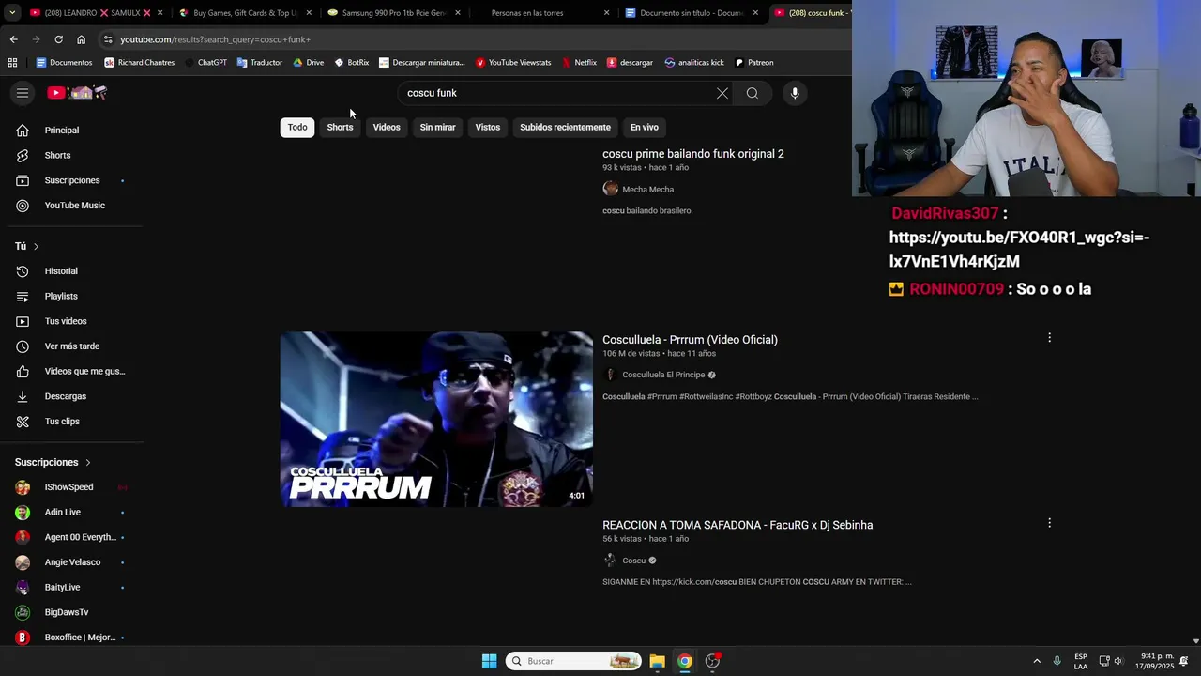Open the Chrome apps grid in bookmarks bar
Image resolution: width=1201 pixels, height=676 pixels.
[x=12, y=63]
